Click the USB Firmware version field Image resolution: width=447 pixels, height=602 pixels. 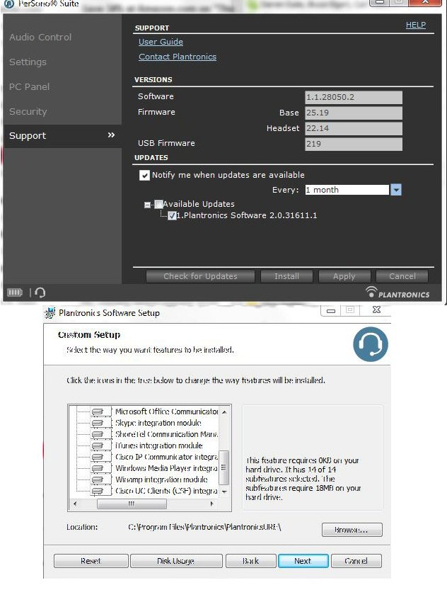click(x=354, y=144)
